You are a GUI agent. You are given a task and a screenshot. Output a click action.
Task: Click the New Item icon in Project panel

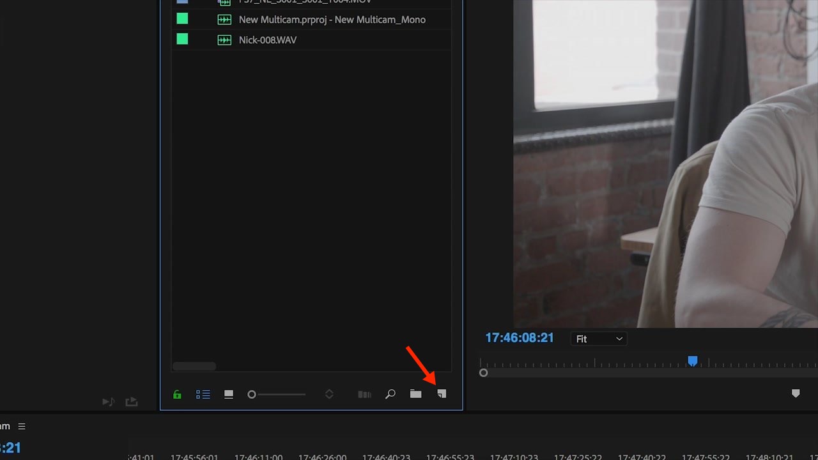click(x=441, y=394)
